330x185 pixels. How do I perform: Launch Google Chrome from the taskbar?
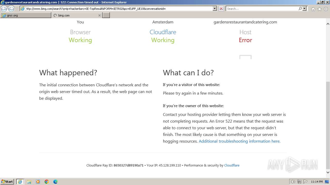point(47,182)
